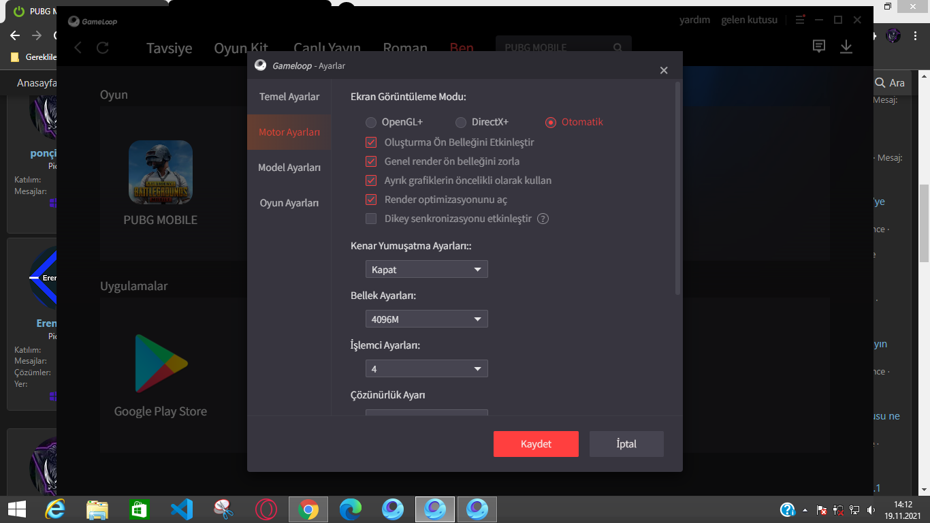Open the clock showing 14:12
Screen dimensions: 930x523
point(903,509)
